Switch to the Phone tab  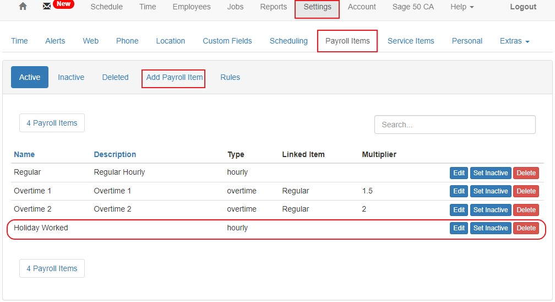[127, 41]
